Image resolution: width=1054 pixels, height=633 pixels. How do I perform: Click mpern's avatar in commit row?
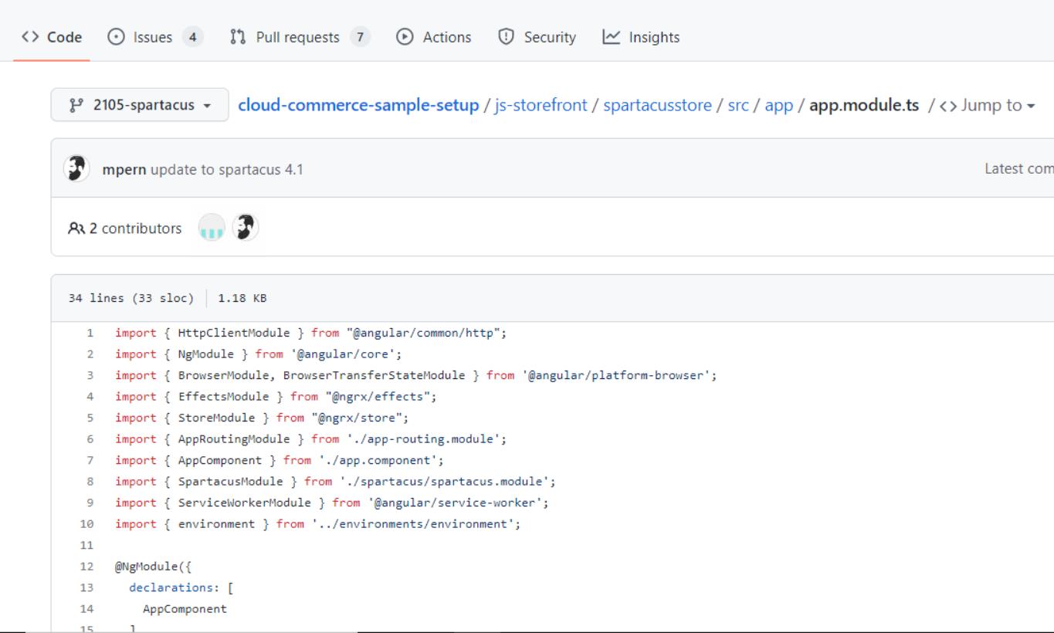point(76,169)
